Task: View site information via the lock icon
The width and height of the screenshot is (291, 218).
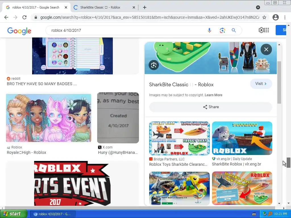Action: (x=36, y=17)
